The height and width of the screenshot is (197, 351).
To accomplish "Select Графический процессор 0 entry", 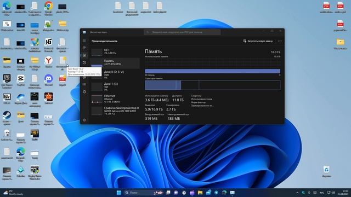I will (115, 111).
